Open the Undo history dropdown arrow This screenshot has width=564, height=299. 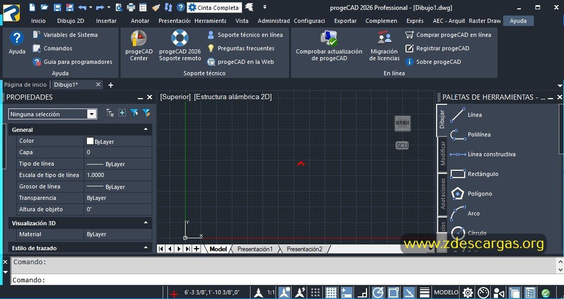point(90,8)
